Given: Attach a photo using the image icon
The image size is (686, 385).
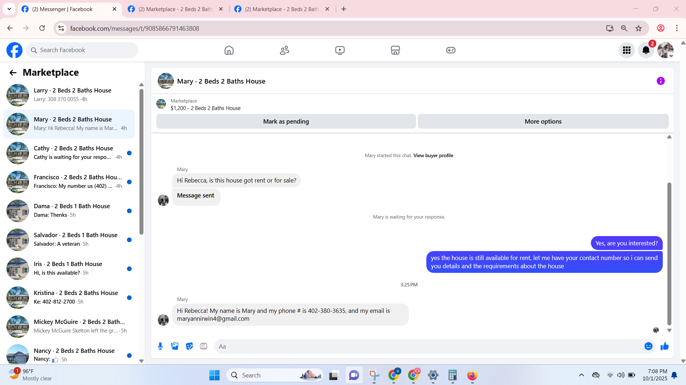Looking at the screenshot, I should click(175, 346).
